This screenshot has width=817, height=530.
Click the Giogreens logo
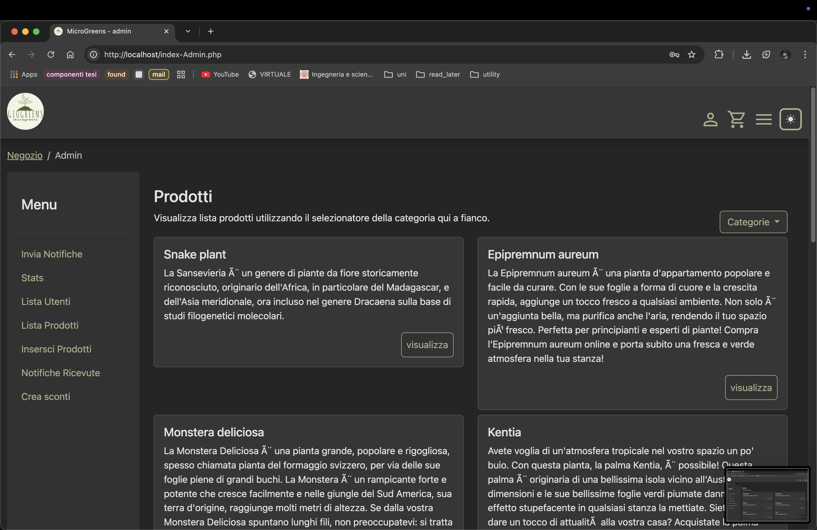(25, 111)
